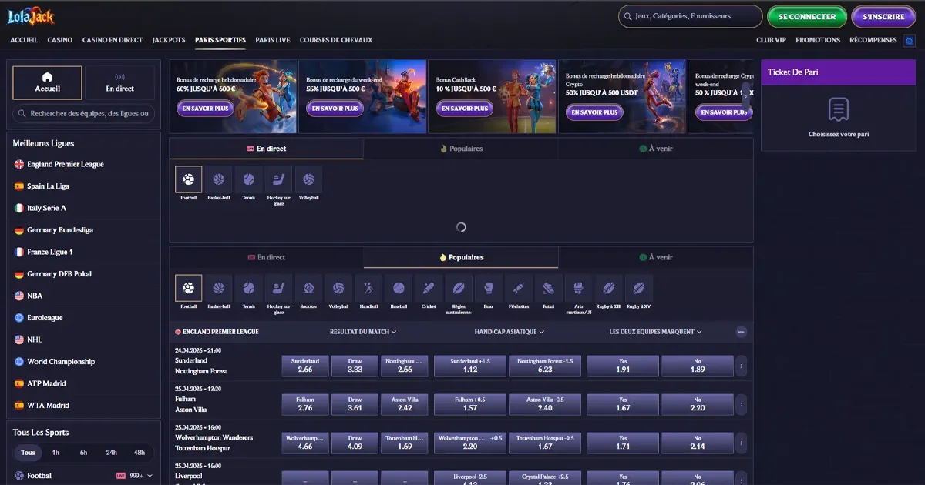Click the games search field in header
This screenshot has height=485, width=925.
690,16
